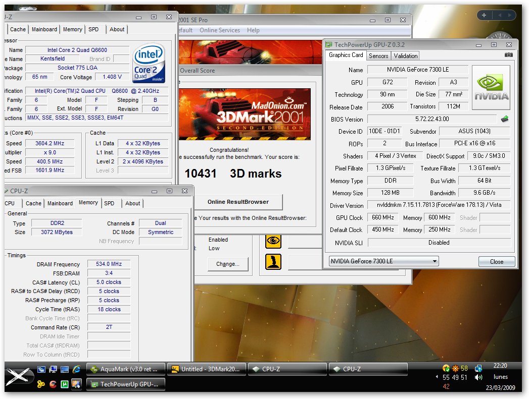529x399 pixels.
Task: Click the yellow molecule quick launch icon
Action: [41, 384]
